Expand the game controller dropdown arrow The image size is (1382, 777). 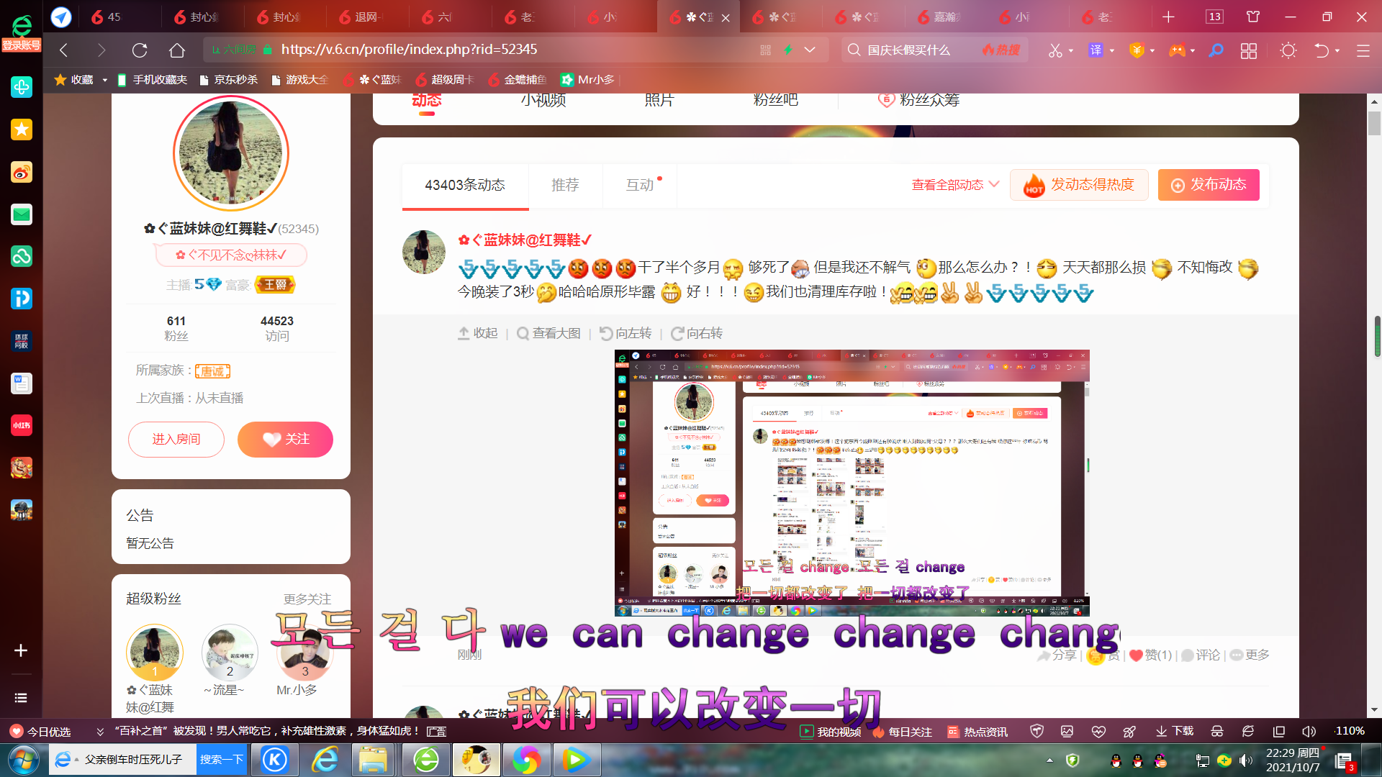pyautogui.click(x=1193, y=51)
